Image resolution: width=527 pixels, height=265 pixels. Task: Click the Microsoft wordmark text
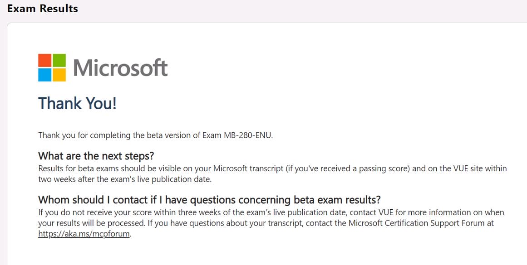click(120, 68)
